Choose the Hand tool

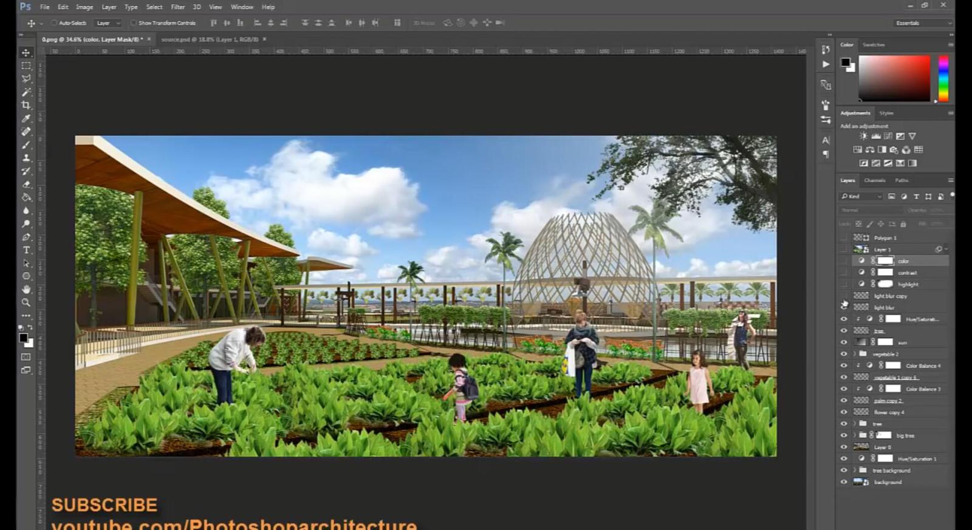(x=26, y=290)
